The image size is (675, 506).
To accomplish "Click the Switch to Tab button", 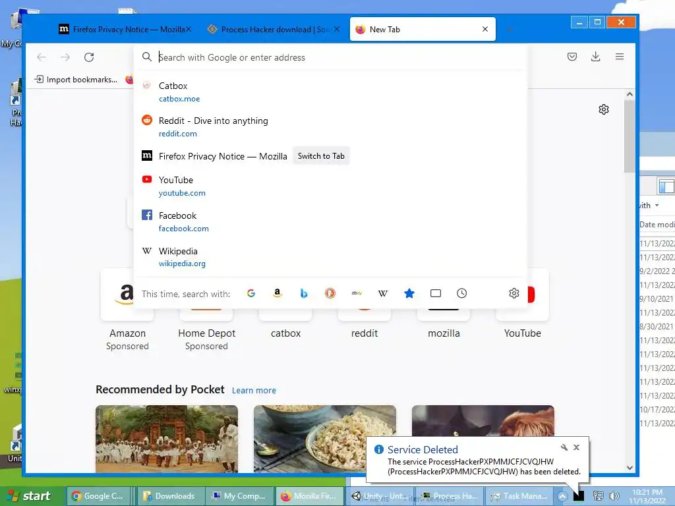I will [321, 156].
